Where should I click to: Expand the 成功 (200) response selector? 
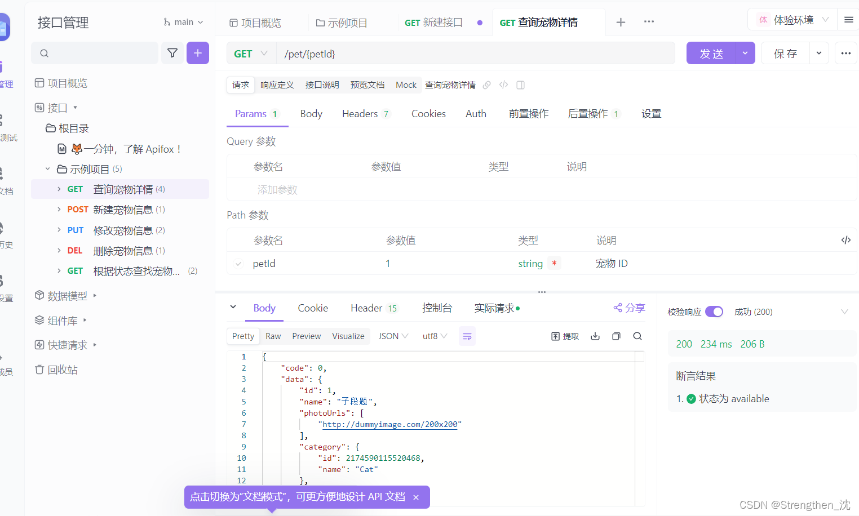(x=844, y=312)
